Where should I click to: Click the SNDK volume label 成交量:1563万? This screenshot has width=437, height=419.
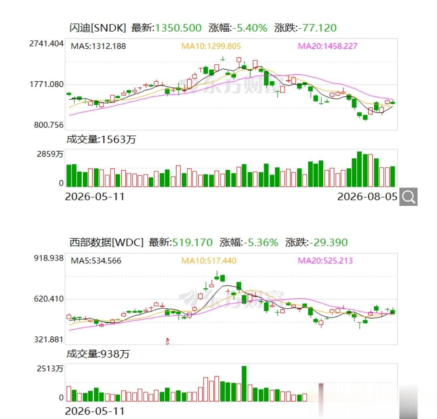[101, 139]
